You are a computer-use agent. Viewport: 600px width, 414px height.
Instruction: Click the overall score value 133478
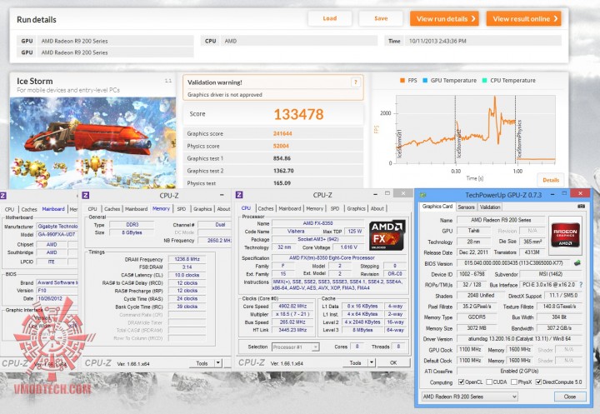[x=298, y=114]
